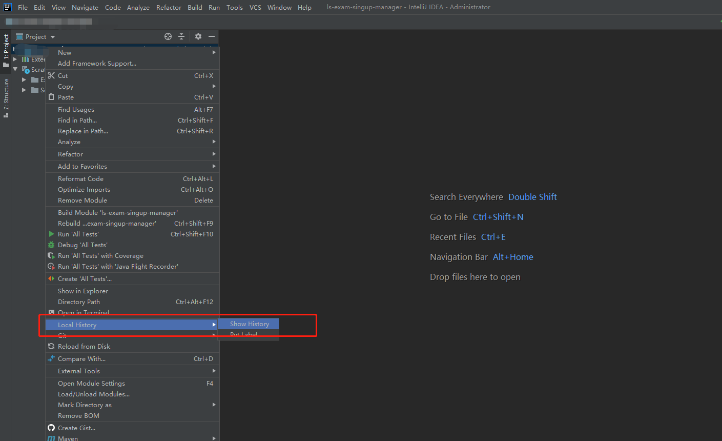The image size is (722, 441).
Task: Open the VCS menu
Action: pyautogui.click(x=255, y=7)
